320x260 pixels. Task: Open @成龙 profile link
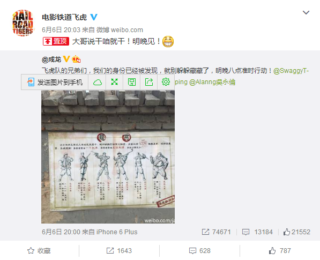pyautogui.click(x=51, y=60)
